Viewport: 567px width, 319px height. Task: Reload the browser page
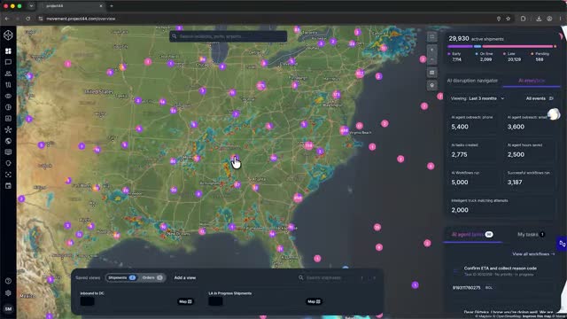tap(27, 19)
